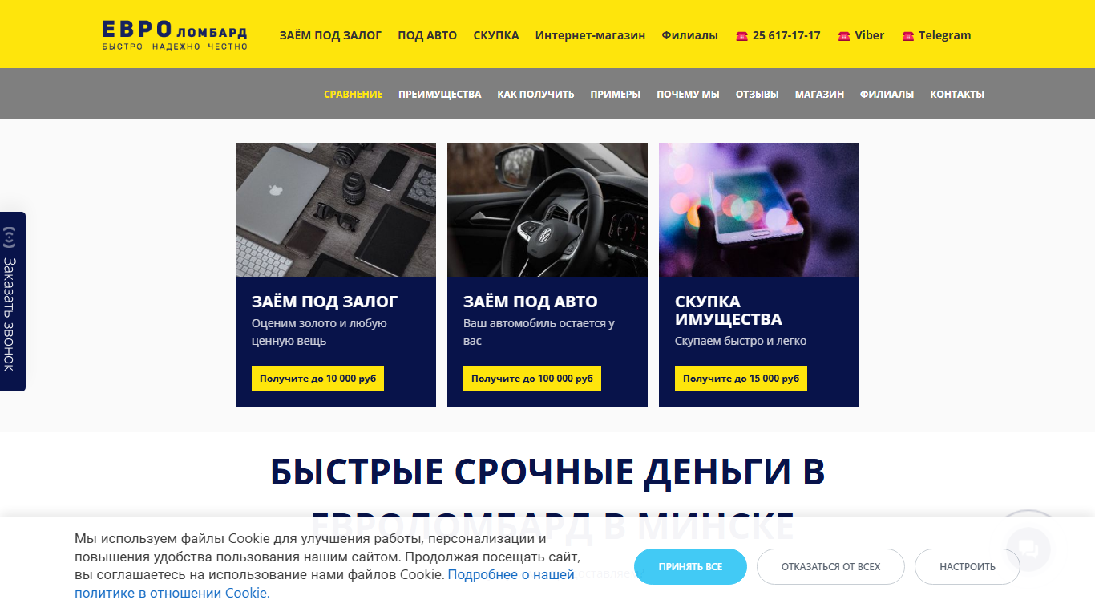Click the phone icon before 25 617-17-17
Viewport: 1095px width, 616px height.
[x=741, y=36]
